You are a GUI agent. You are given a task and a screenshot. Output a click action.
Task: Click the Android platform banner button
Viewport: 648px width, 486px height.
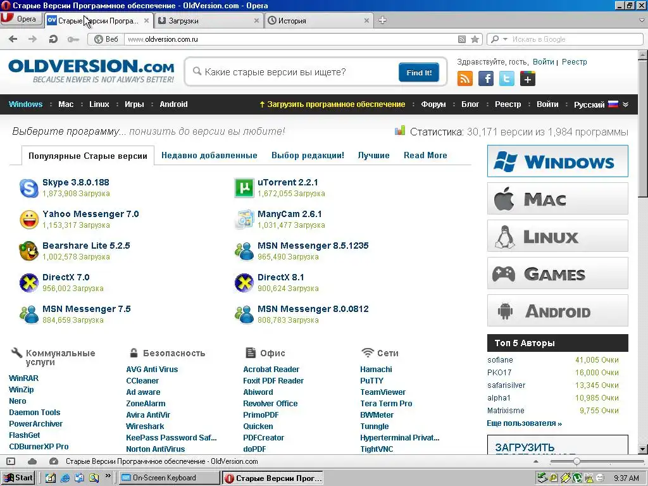558,311
